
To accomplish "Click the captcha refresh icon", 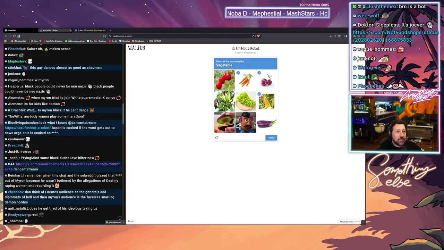I will (217, 137).
